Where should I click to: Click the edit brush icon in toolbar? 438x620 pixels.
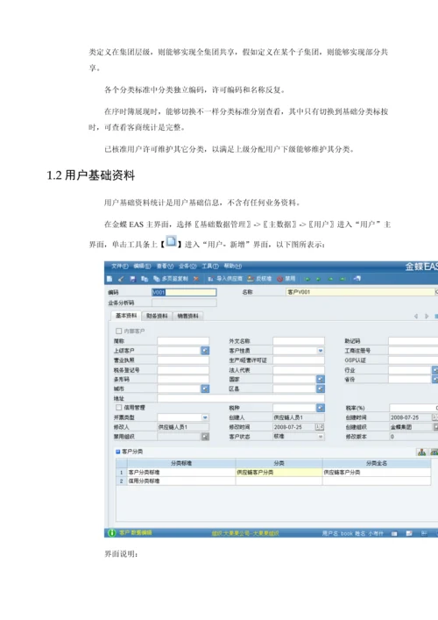coord(121,279)
